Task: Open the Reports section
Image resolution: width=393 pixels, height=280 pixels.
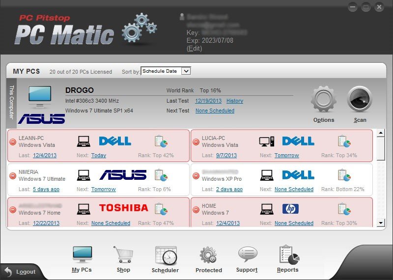Action: (x=288, y=259)
